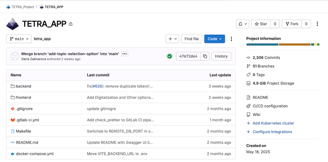Image resolution: width=328 pixels, height=162 pixels.
Task: Click the branches icon in Project information
Action: click(x=249, y=66)
